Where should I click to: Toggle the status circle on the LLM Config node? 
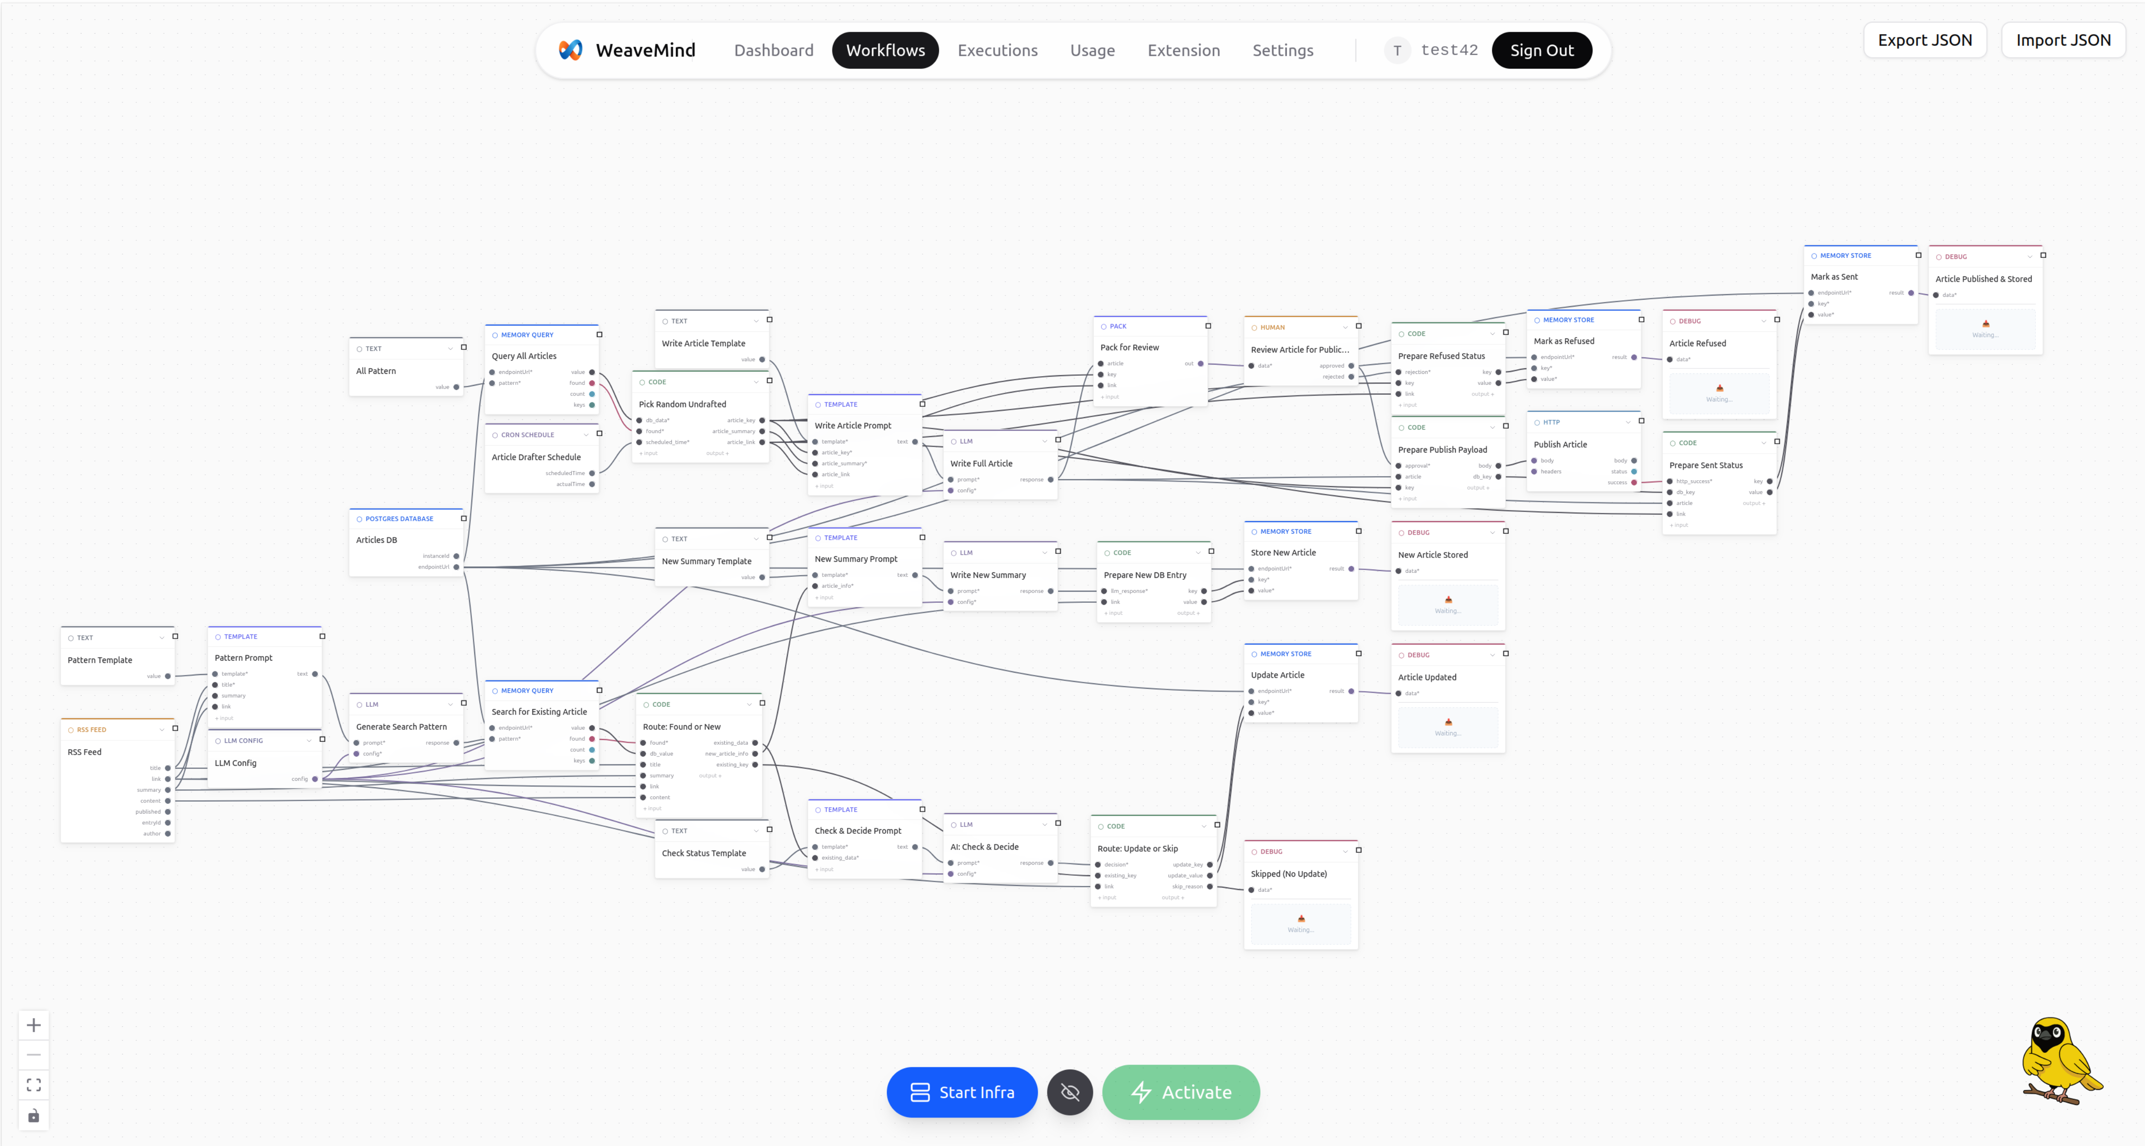point(218,740)
